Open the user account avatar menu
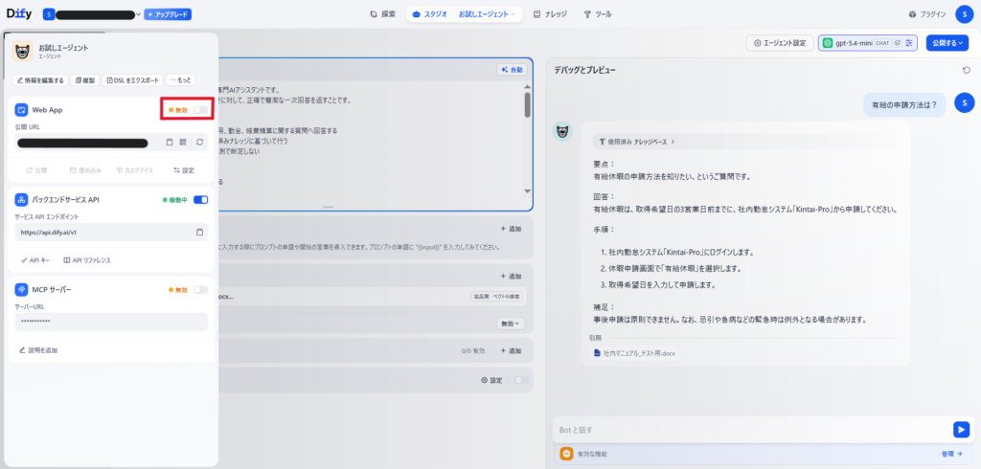The image size is (981, 469). coord(965,13)
